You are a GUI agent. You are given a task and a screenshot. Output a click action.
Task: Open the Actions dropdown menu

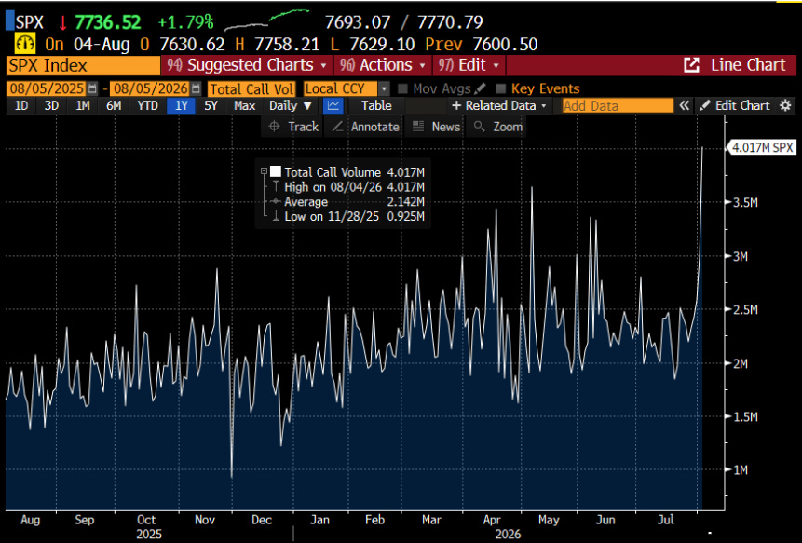pyautogui.click(x=383, y=65)
